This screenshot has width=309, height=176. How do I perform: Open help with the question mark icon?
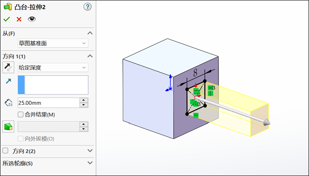(87, 7)
